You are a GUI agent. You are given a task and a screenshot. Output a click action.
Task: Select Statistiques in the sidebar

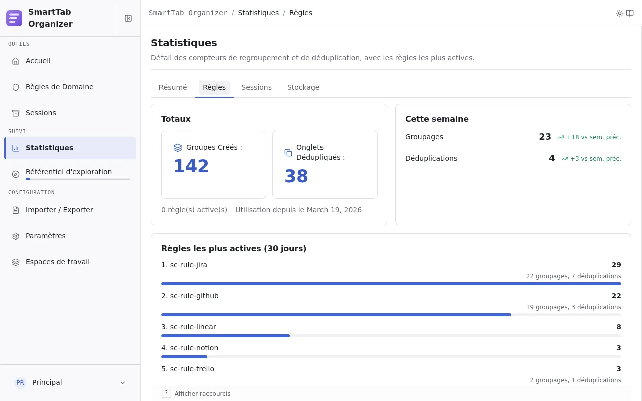[x=70, y=148]
